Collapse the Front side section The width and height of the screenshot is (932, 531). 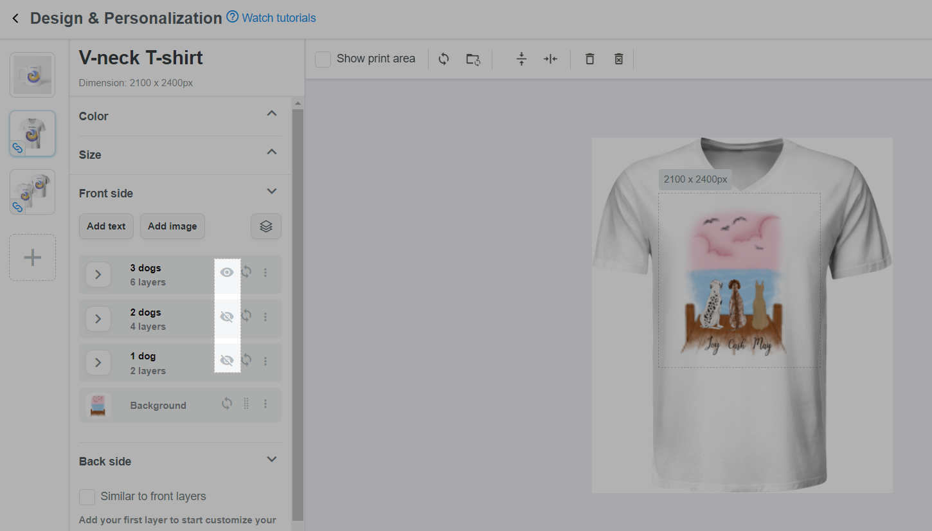pos(272,192)
